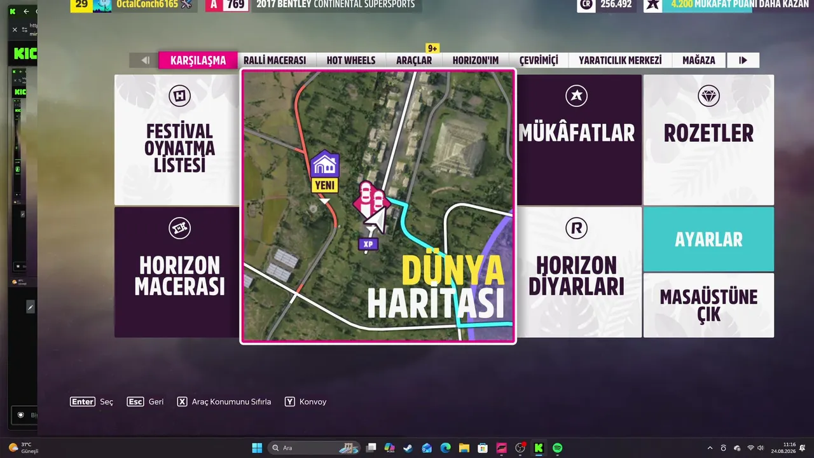The height and width of the screenshot is (458, 814).
Task: Switch to the Hot Wheels tab
Action: point(351,60)
